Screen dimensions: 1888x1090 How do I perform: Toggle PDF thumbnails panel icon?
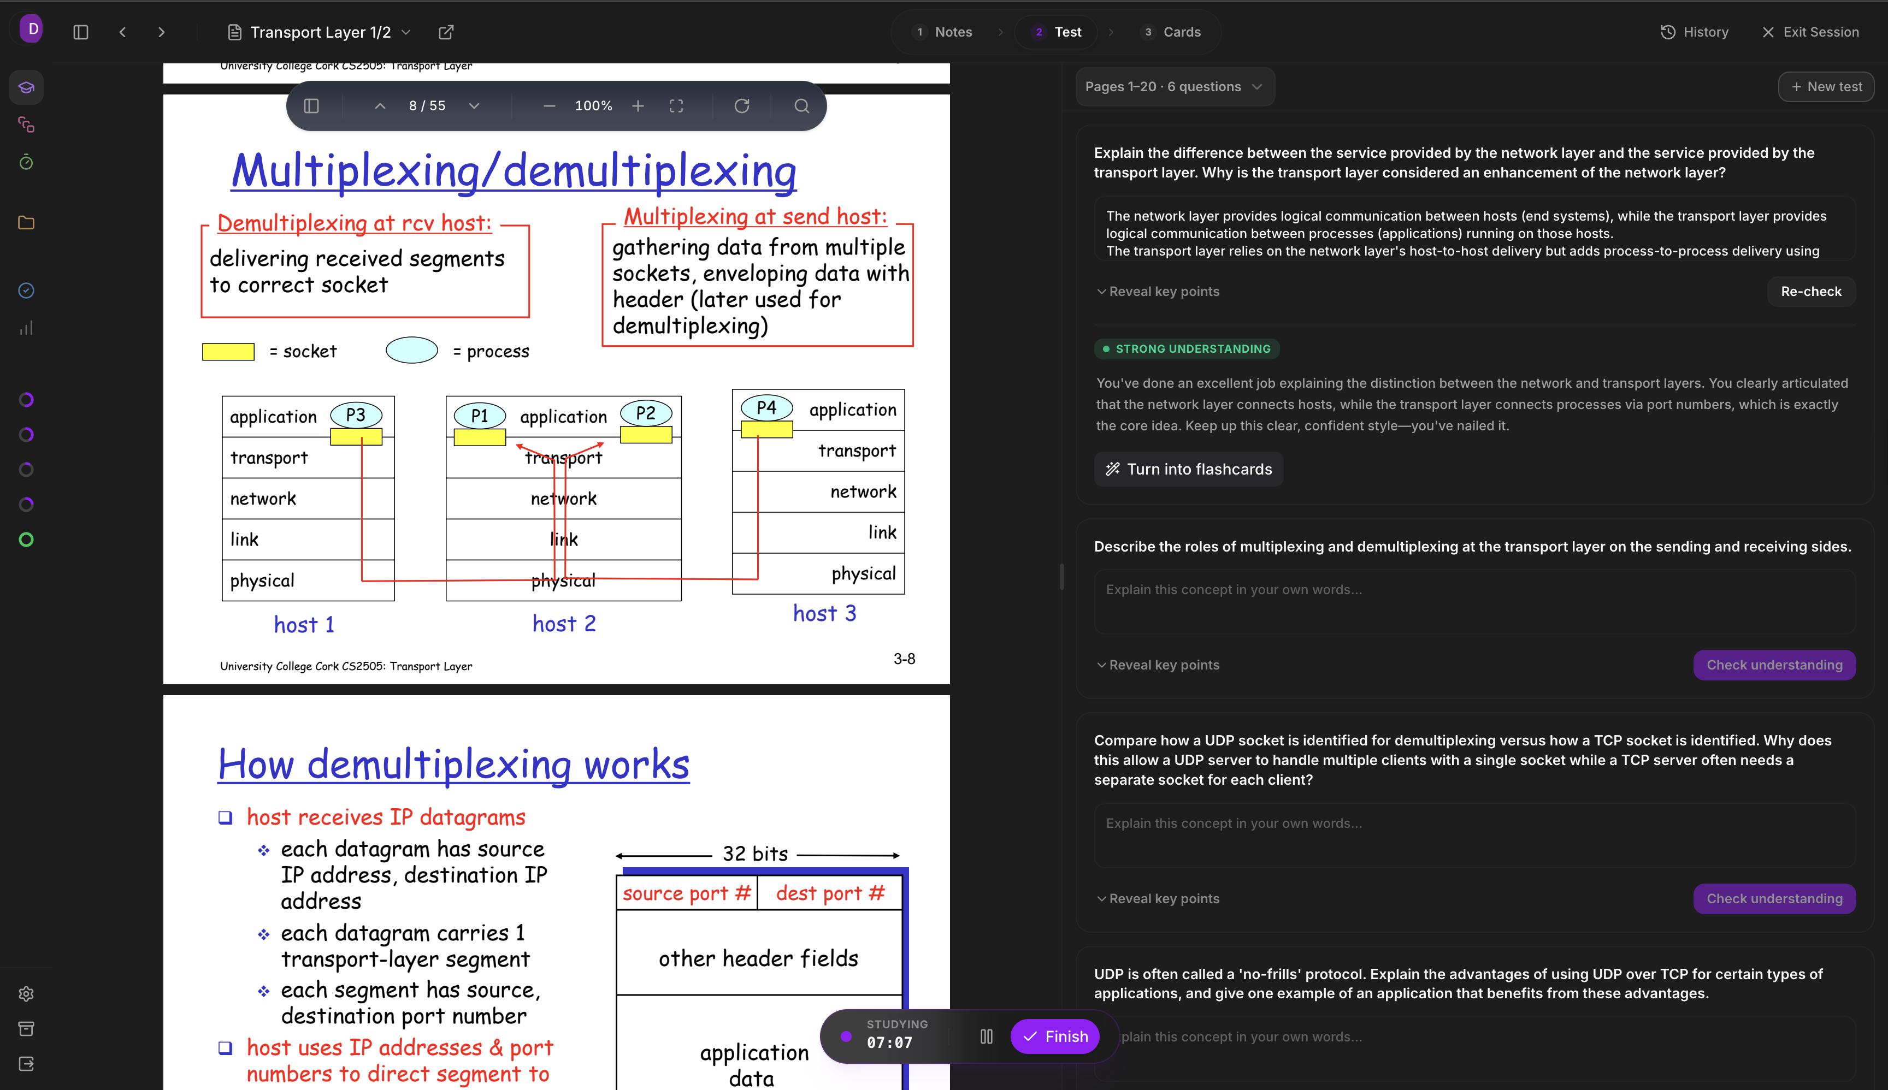(311, 106)
